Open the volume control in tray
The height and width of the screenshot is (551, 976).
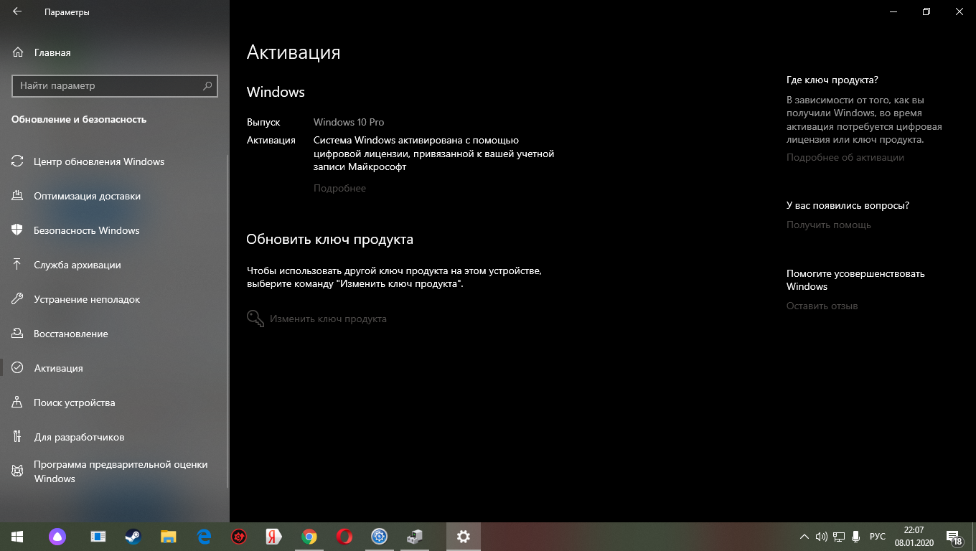822,537
